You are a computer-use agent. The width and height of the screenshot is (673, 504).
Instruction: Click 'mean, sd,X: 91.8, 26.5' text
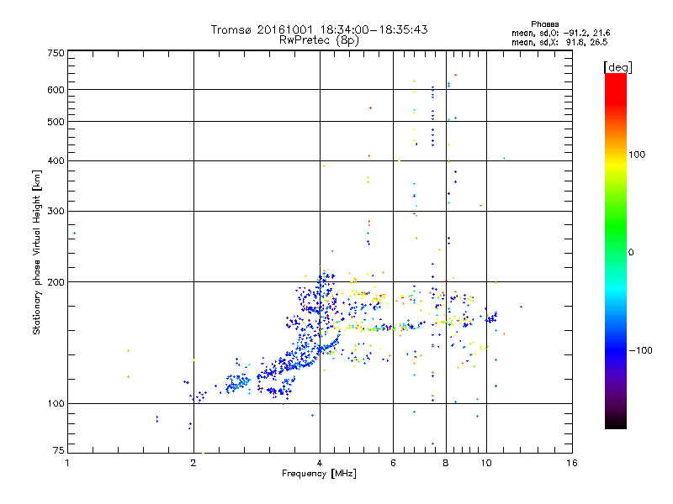(x=559, y=42)
